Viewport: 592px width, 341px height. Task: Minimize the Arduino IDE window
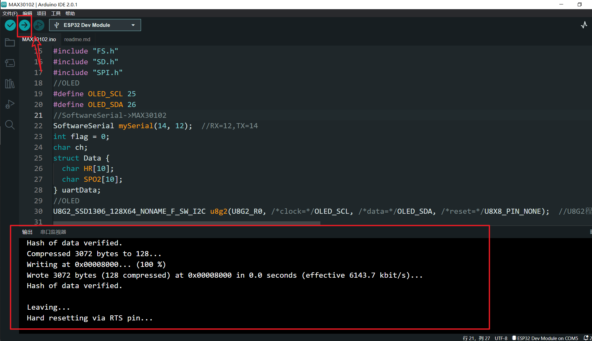561,4
